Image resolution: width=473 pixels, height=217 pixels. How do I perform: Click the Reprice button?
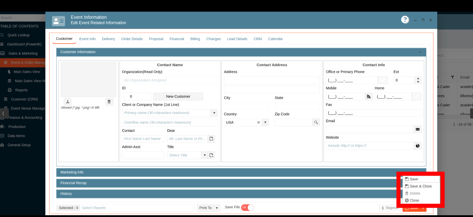(390, 208)
